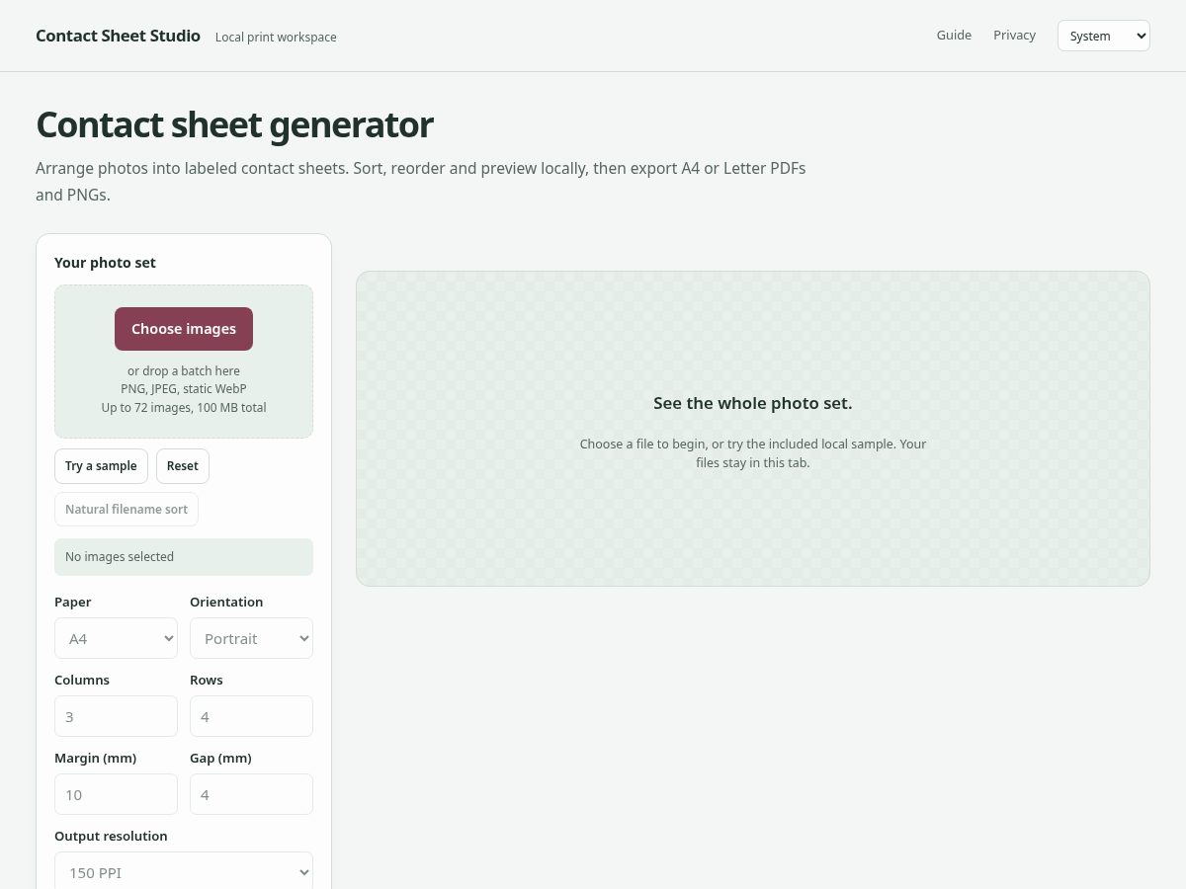Click the Contact Sheet Studio title
Viewport: 1186px width, 889px height.
click(118, 36)
